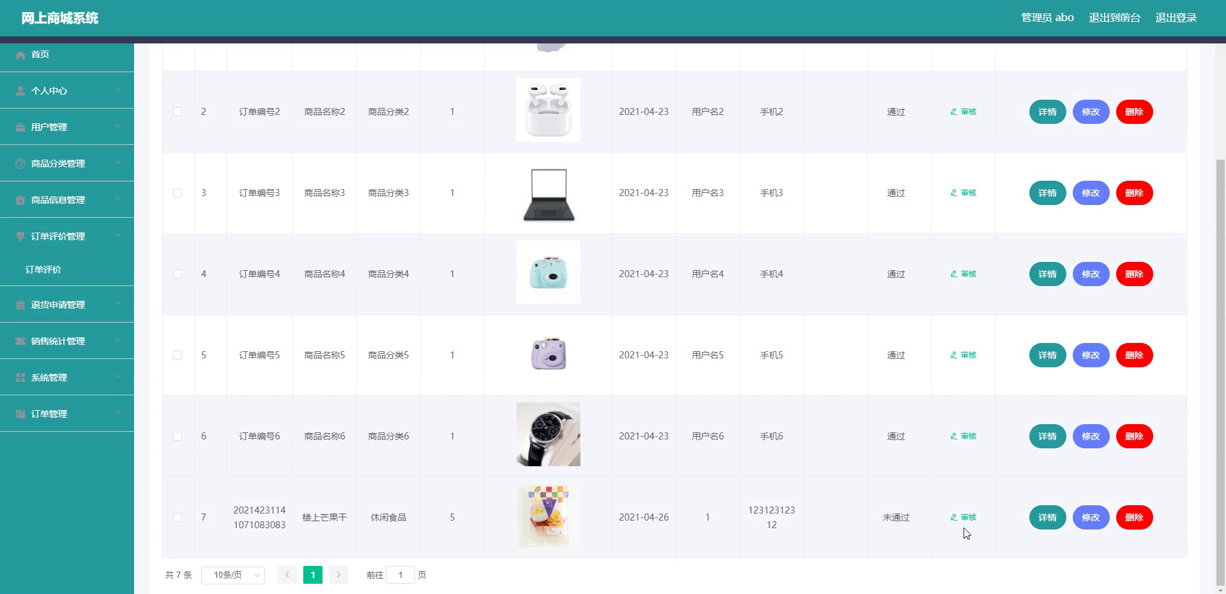Click the 销售统计管理 sidebar icon

coord(20,341)
